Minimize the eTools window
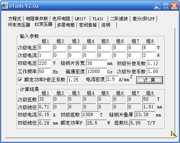180x143 pixels. click(157, 6)
